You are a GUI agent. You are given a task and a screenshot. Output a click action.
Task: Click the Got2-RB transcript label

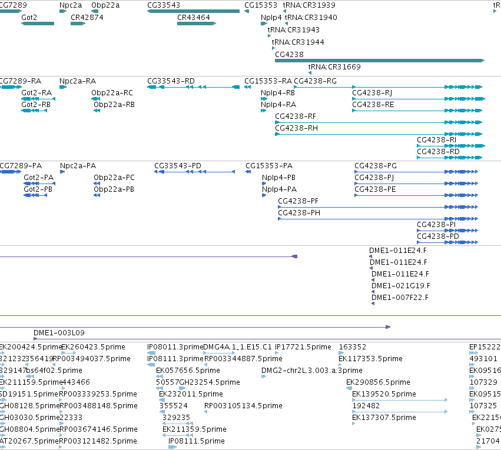36,105
